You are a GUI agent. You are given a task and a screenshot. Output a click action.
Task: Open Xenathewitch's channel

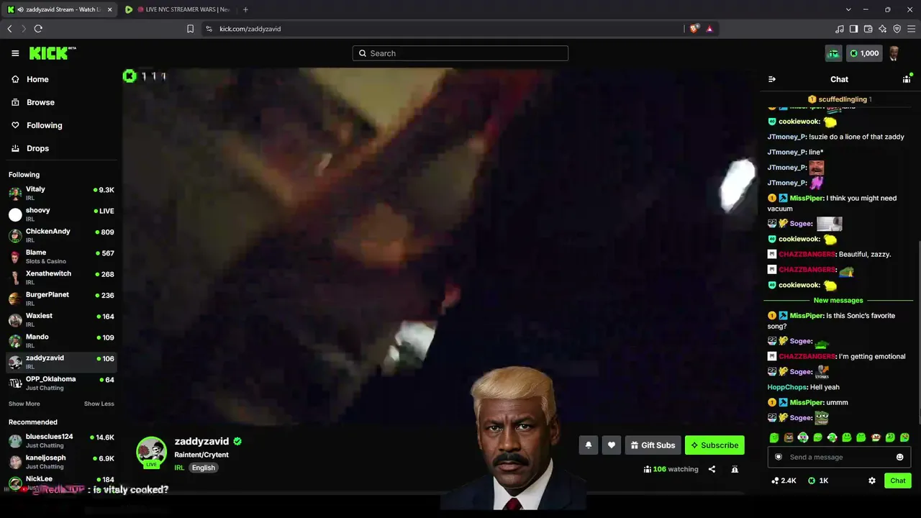(61, 278)
